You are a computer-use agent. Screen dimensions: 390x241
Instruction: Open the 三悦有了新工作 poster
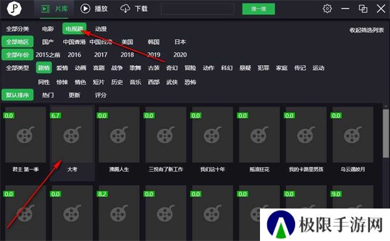[x=166, y=134]
